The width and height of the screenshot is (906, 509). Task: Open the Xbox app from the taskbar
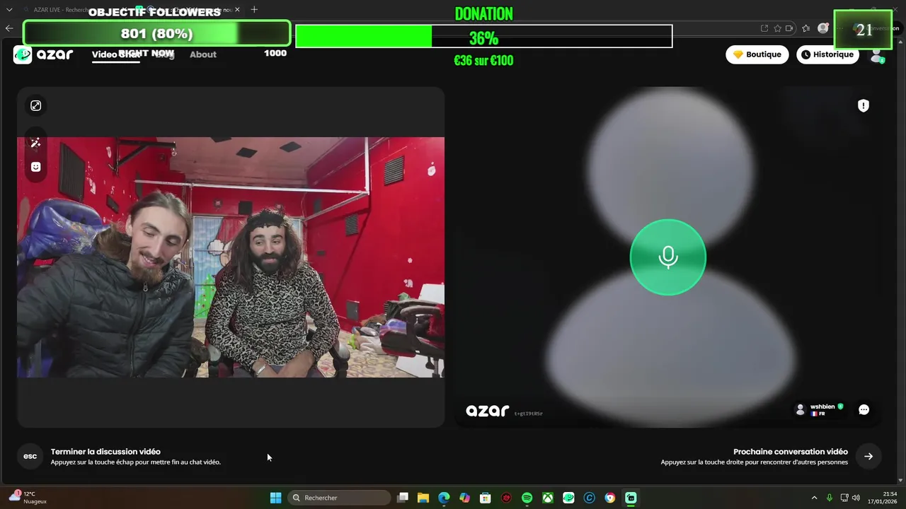548,498
